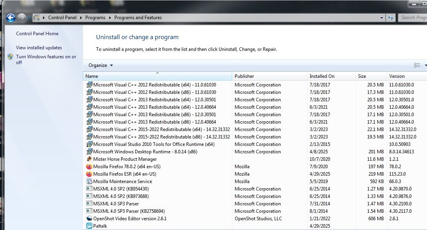Screen dimensions: 427x230
Task: Click OpenShot Studios, LLC publisher cell
Action: coord(258,219)
